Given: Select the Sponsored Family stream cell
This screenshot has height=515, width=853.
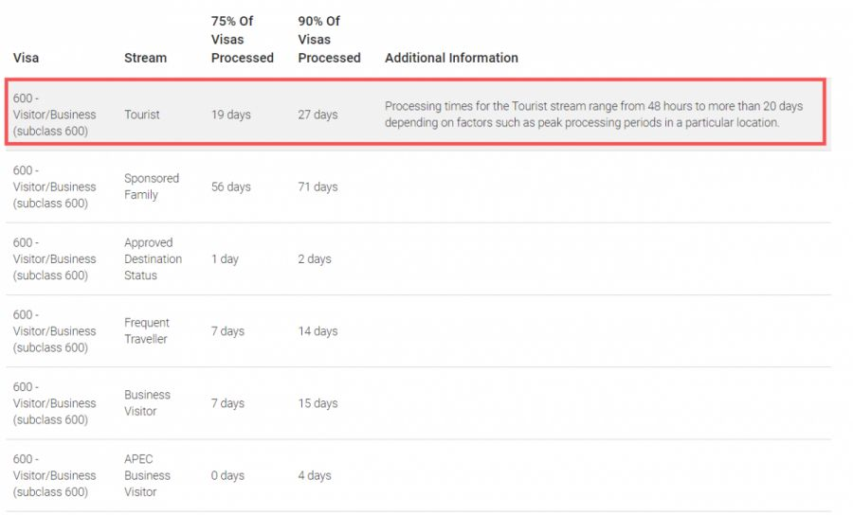Looking at the screenshot, I should [152, 186].
